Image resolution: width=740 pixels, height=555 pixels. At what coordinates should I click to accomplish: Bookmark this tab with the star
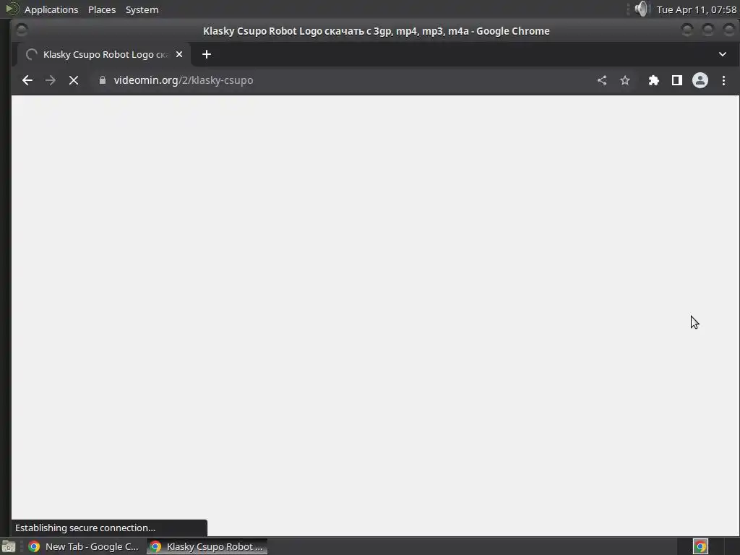[625, 80]
